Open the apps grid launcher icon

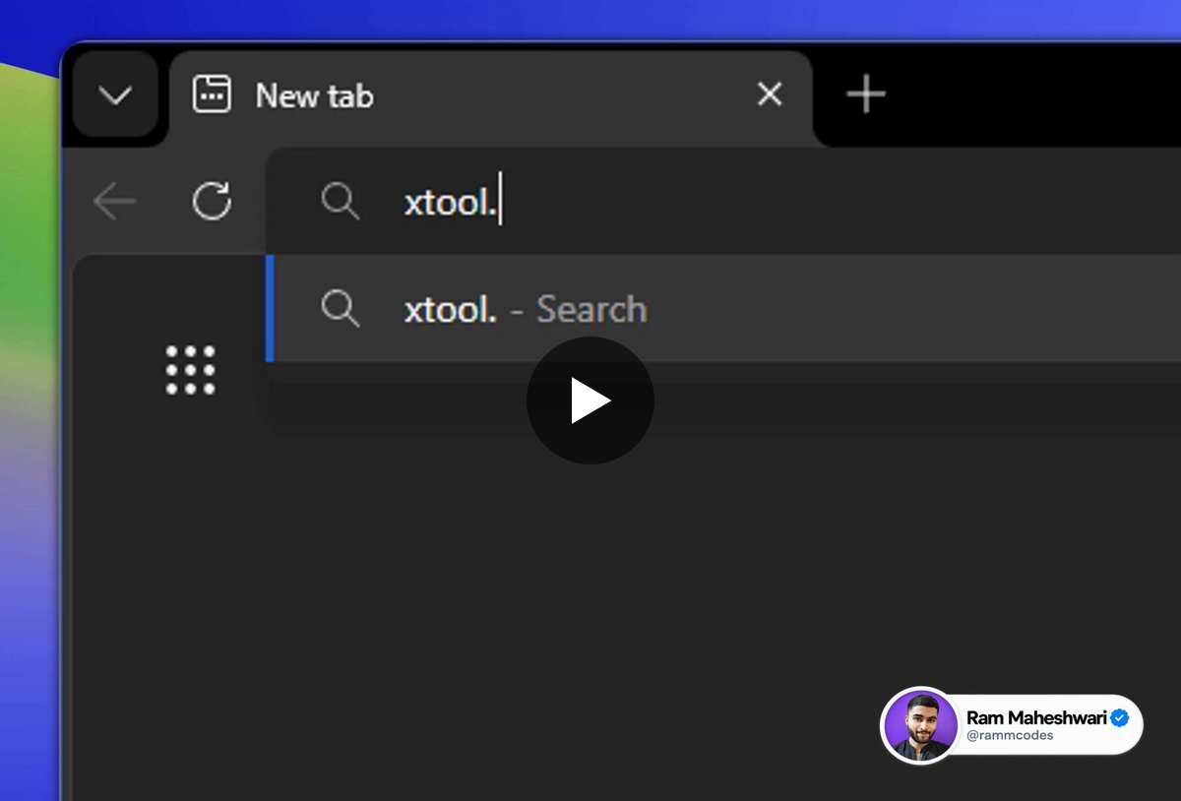point(190,370)
